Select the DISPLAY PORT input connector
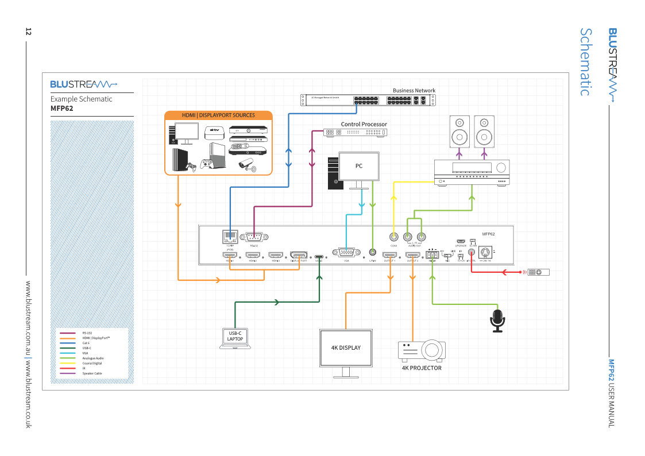Screen dimensions: 645x456 299,255
